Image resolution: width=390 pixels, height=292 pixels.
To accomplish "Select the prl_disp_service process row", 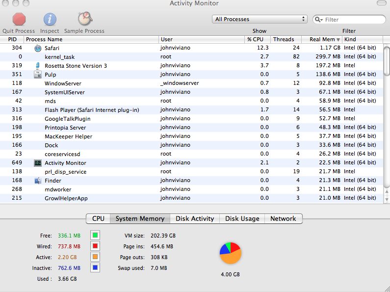I will (x=191, y=172).
